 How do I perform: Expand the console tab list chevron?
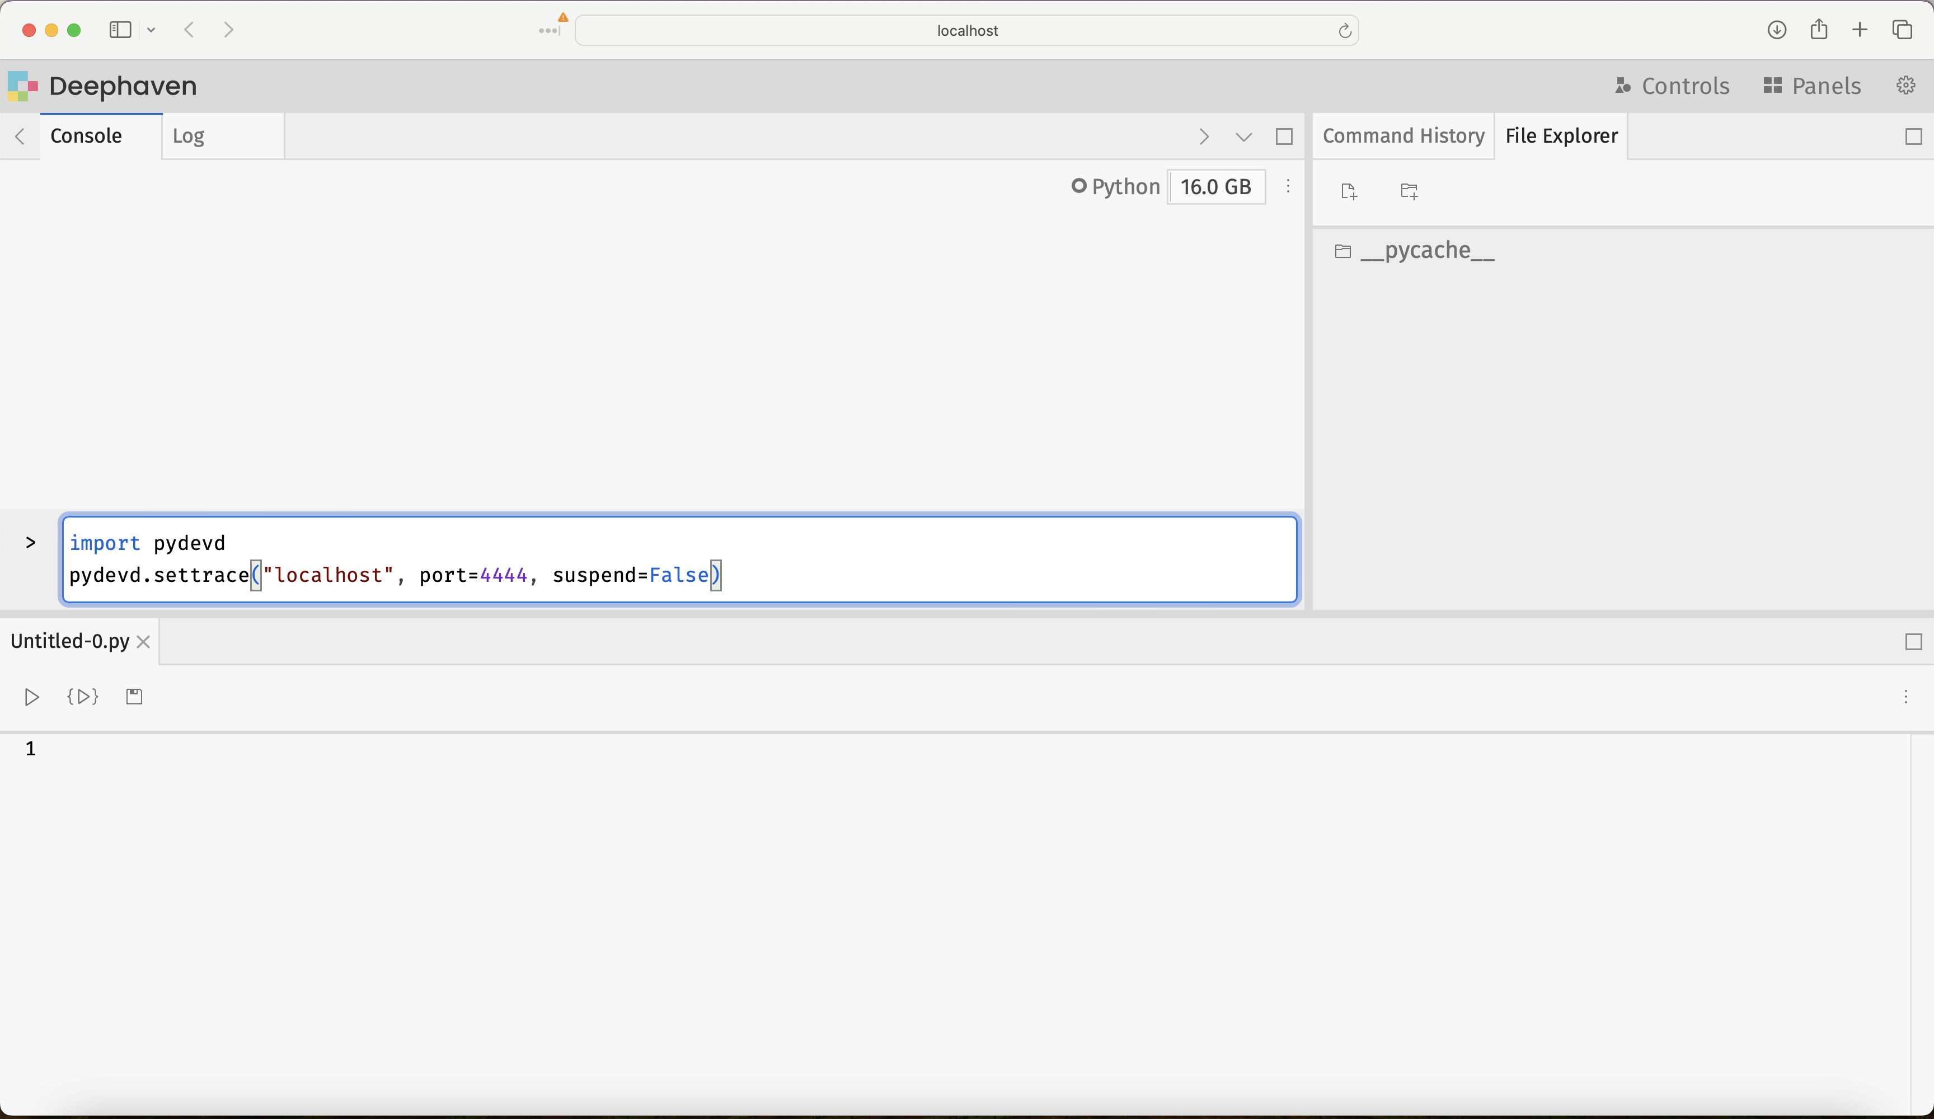[x=1243, y=137]
